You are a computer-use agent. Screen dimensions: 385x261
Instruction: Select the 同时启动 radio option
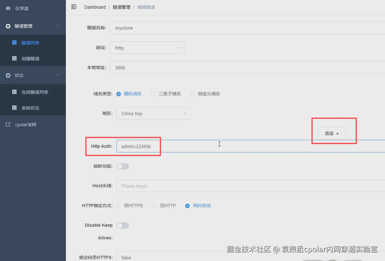198,206
